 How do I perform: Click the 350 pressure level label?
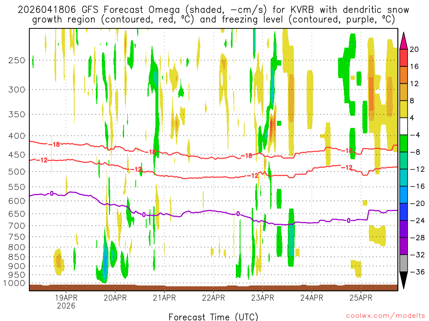coord(17,115)
